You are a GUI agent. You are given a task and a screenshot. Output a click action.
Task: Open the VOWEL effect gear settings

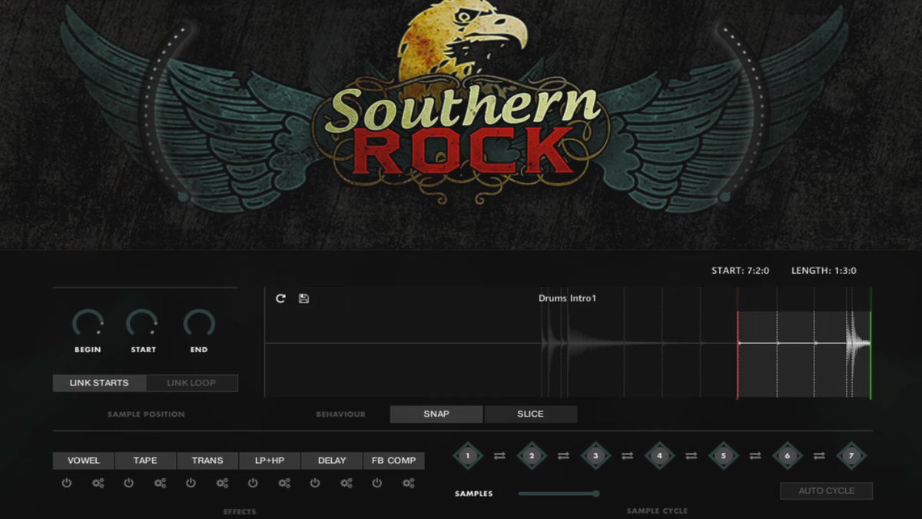[x=98, y=484]
